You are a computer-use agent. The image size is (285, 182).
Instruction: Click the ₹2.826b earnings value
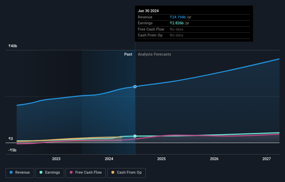[x=177, y=23]
